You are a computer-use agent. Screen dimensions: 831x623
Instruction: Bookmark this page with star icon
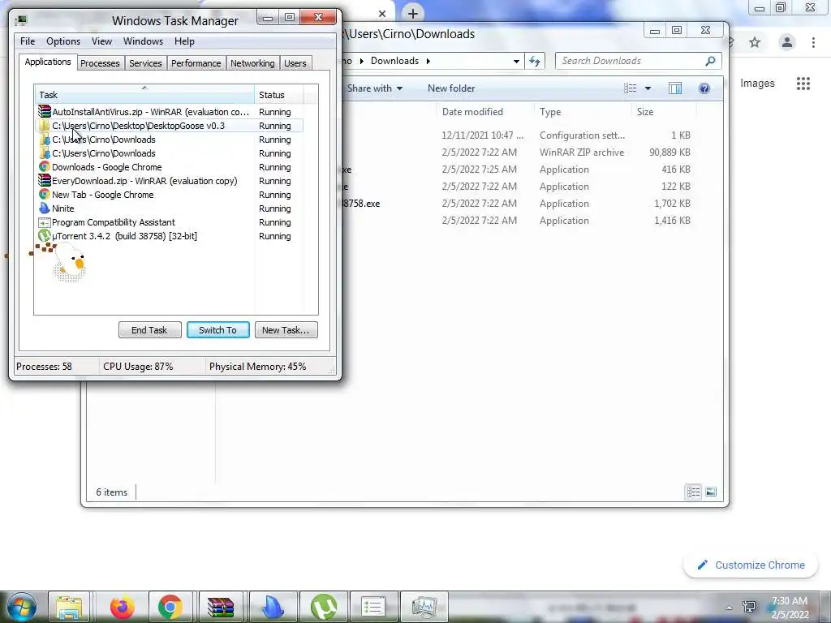pos(755,42)
